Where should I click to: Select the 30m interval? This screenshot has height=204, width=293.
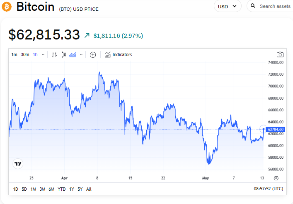pos(25,54)
